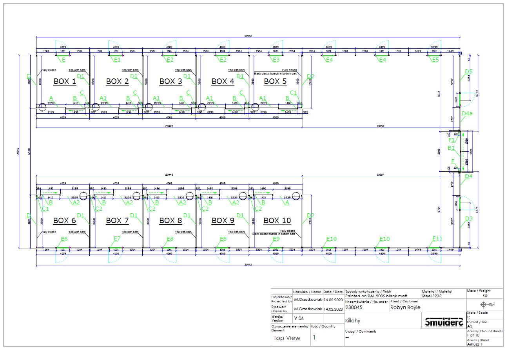The image size is (506, 351).
Task: Select the Killahy project name text
Action: 353,320
